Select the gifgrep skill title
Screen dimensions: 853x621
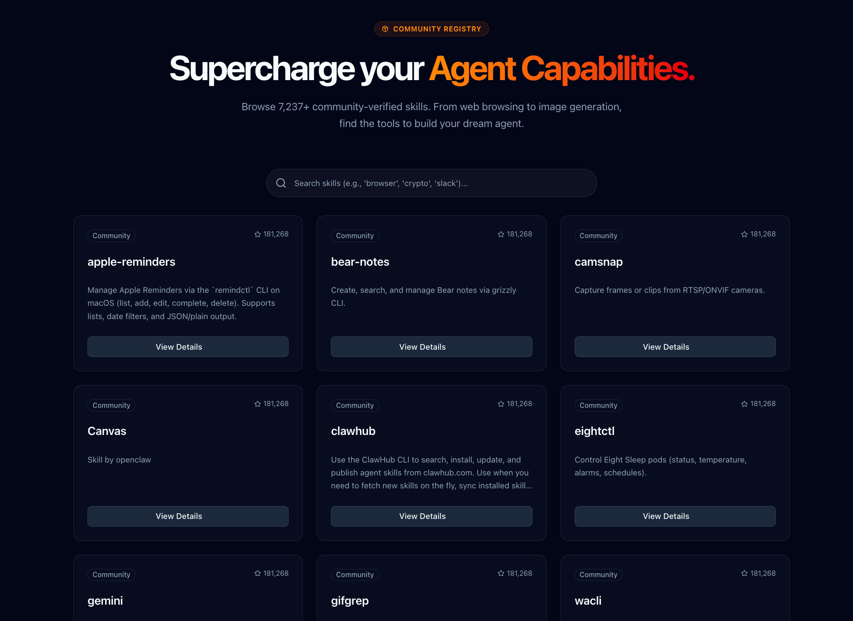349,600
